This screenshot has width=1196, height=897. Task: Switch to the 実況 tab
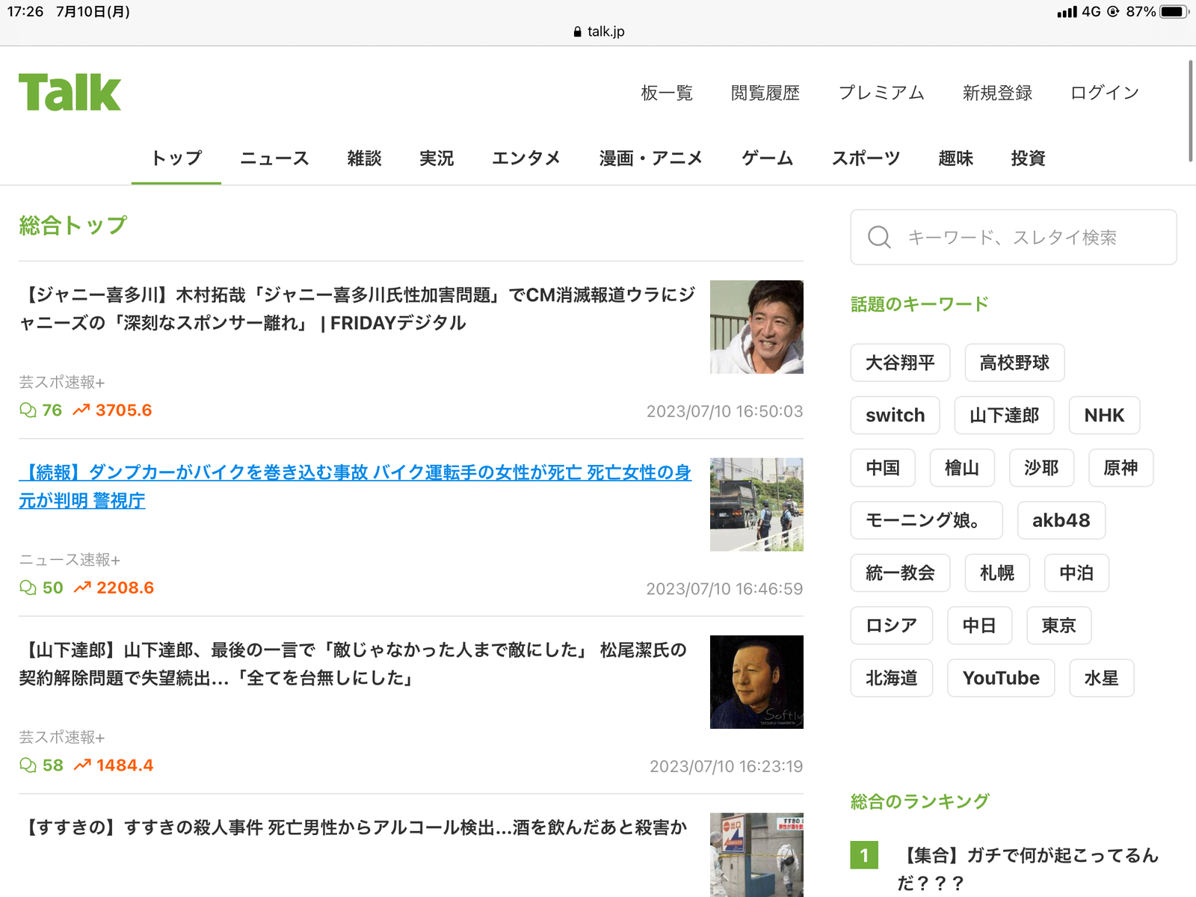(x=437, y=158)
